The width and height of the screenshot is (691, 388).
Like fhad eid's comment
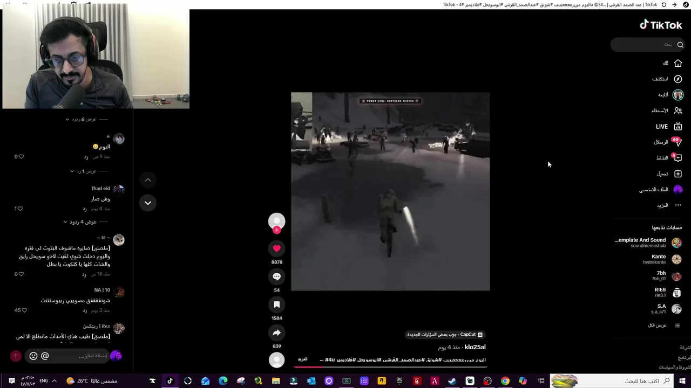(x=19, y=209)
